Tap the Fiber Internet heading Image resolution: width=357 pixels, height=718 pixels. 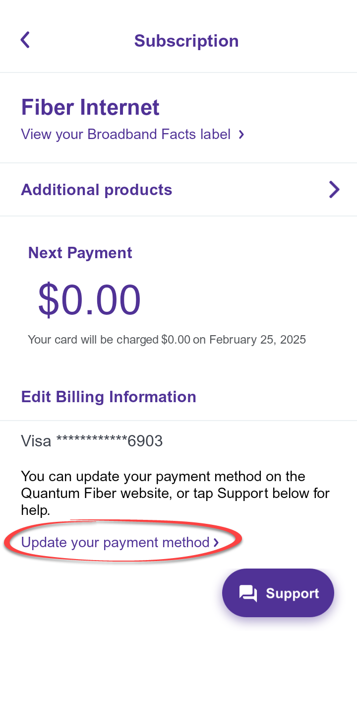(x=90, y=107)
